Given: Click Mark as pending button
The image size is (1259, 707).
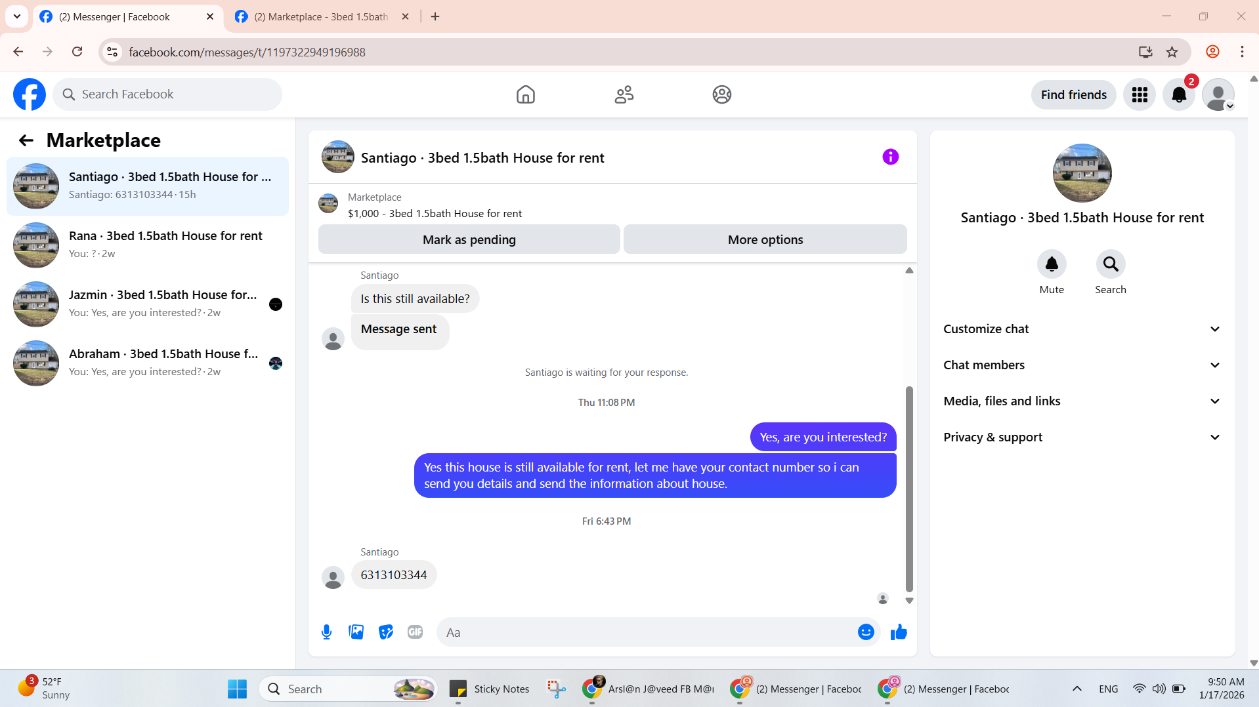Looking at the screenshot, I should coord(469,239).
